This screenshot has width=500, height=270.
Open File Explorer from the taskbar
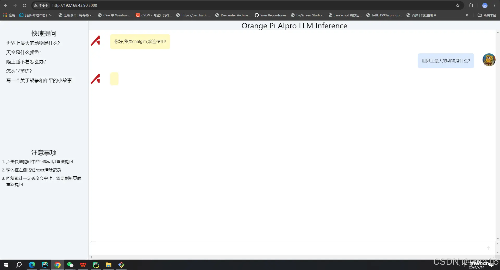(109, 265)
